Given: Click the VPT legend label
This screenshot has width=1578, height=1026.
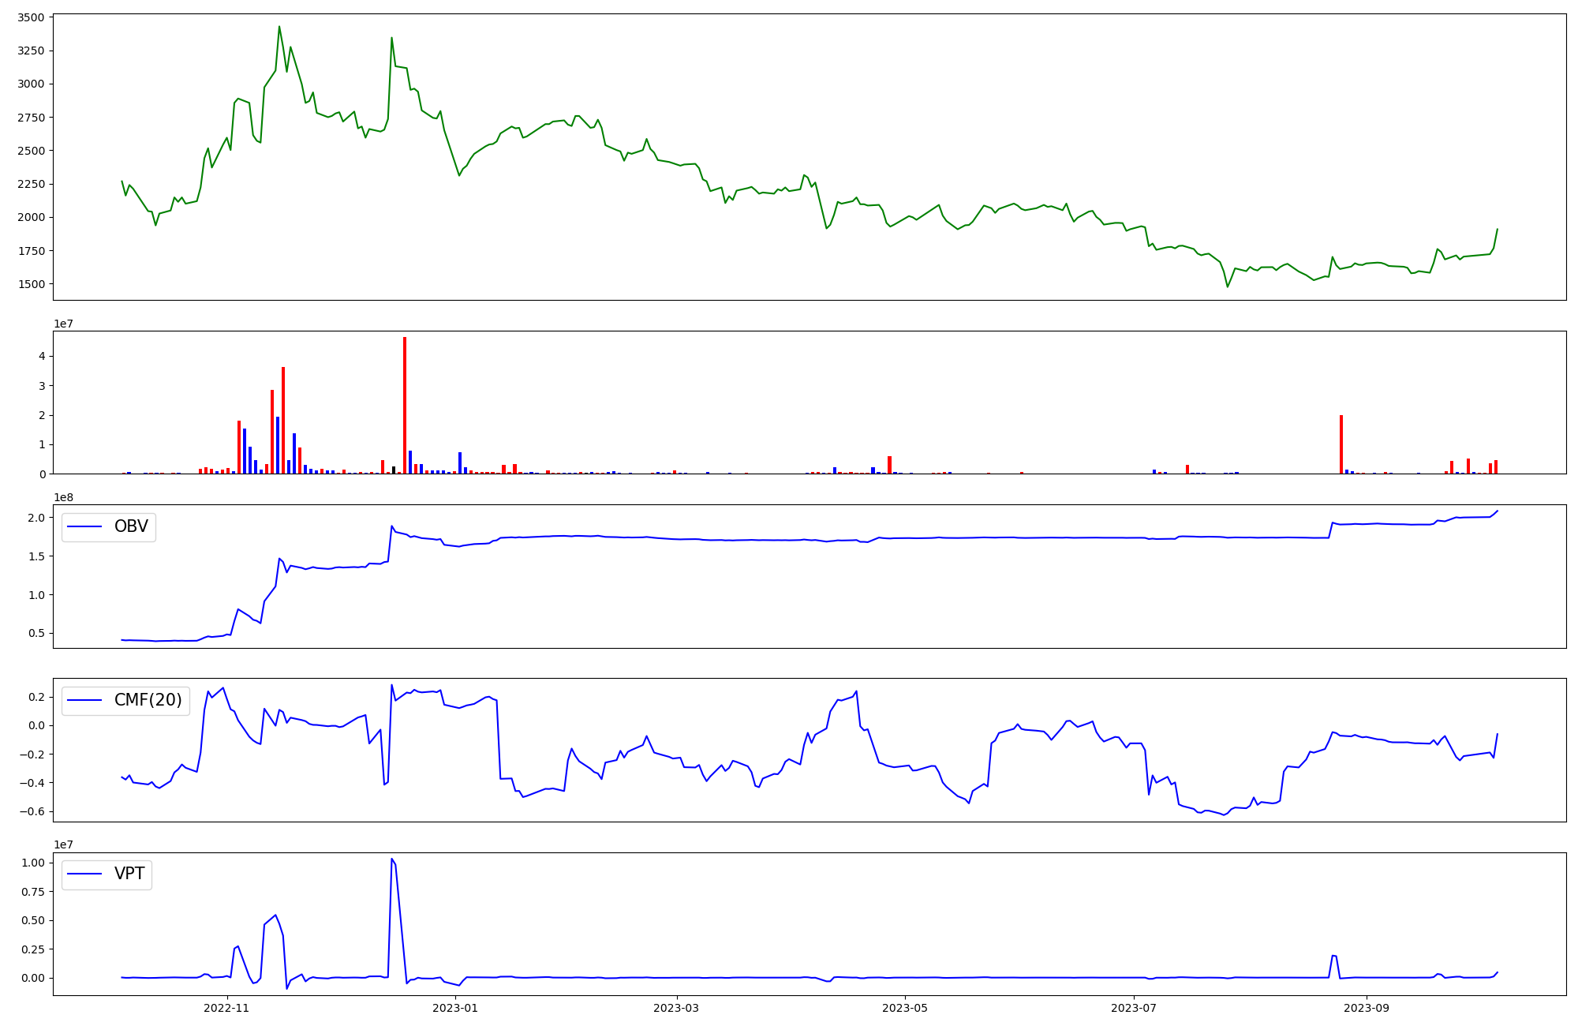Looking at the screenshot, I should pyautogui.click(x=129, y=874).
